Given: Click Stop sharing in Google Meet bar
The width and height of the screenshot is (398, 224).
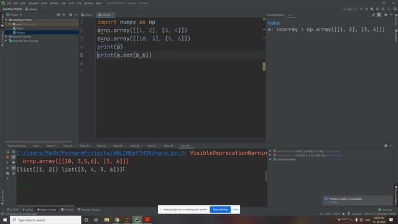Looking at the screenshot, I should coord(220,210).
